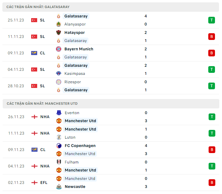Select the Galatasaray recent matches header
This screenshot has width=222, height=194.
pyautogui.click(x=38, y=7)
